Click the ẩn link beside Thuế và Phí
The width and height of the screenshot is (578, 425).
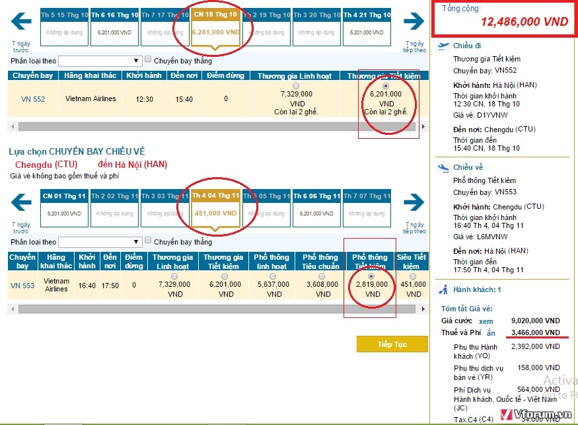491,332
